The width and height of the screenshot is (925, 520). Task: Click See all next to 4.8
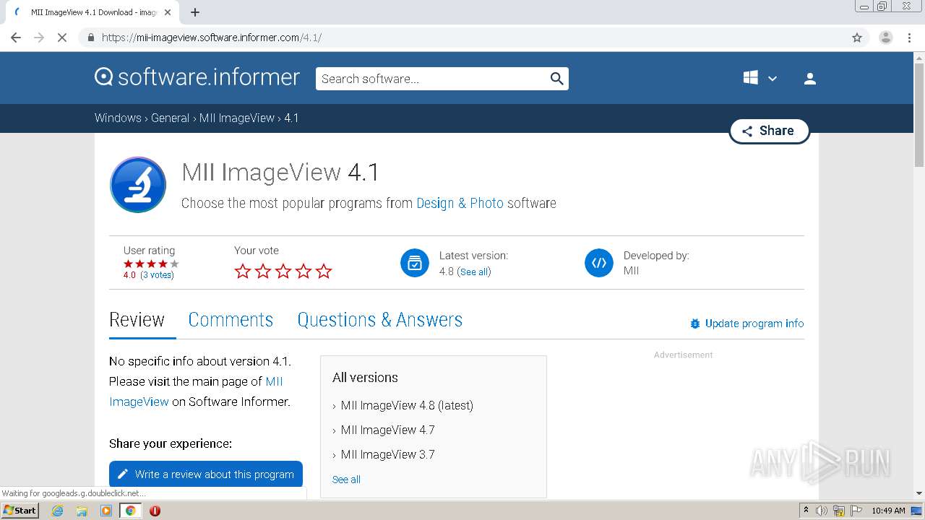tap(474, 272)
